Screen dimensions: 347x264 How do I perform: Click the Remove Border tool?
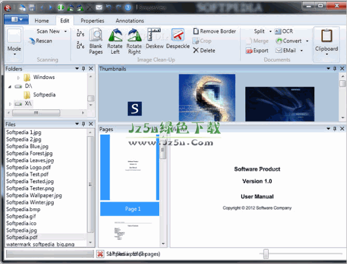[215, 31]
